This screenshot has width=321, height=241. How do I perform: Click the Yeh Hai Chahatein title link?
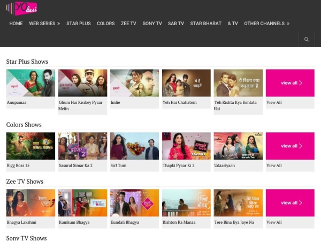180,102
